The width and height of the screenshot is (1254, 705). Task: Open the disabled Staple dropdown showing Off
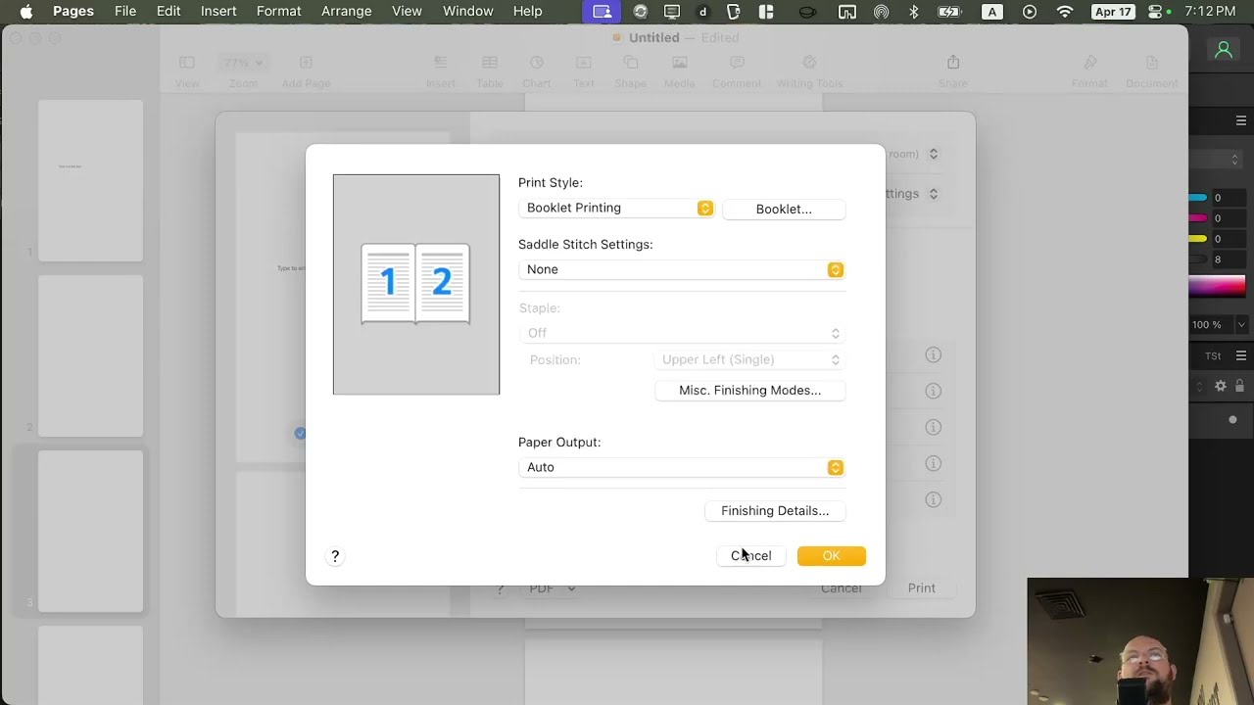point(681,333)
